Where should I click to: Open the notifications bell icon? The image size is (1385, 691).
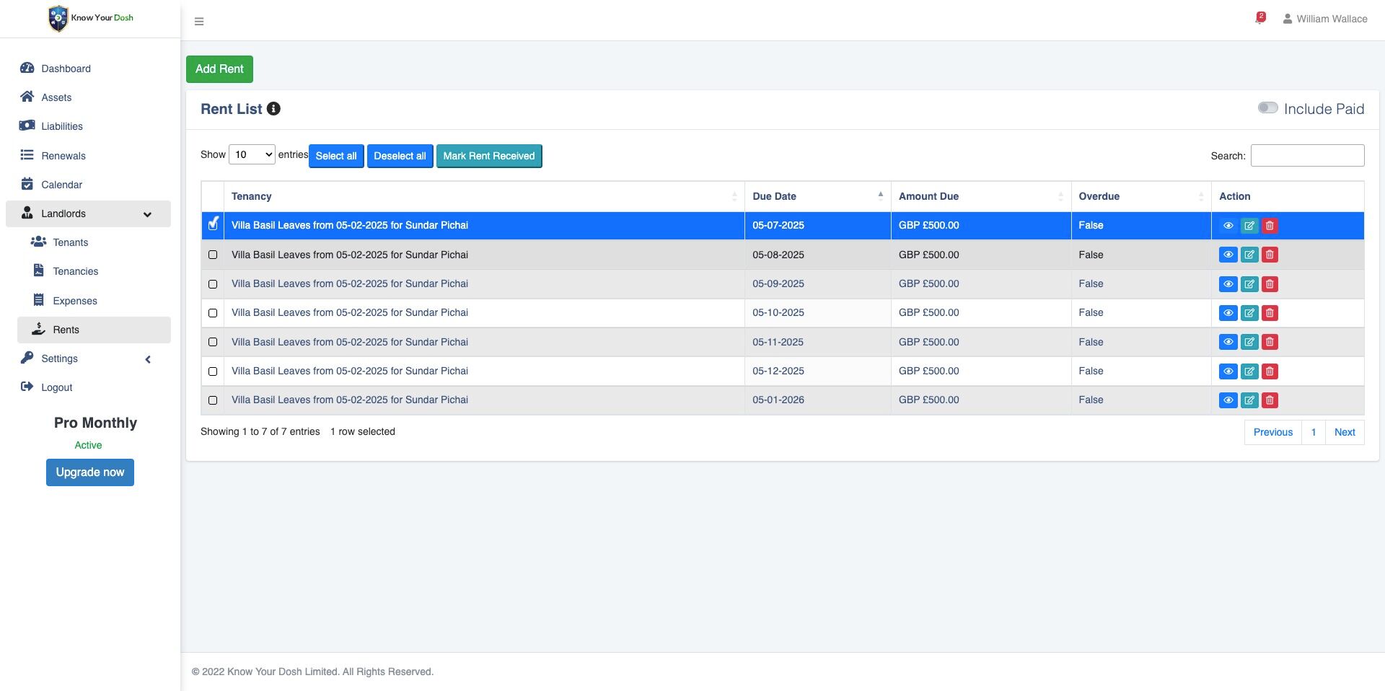[x=1259, y=18]
